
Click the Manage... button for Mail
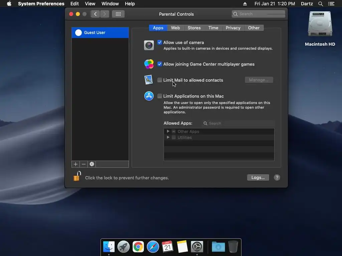point(259,80)
